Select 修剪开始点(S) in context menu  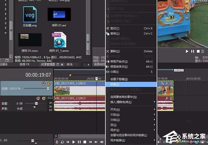pyautogui.click(x=131, y=62)
